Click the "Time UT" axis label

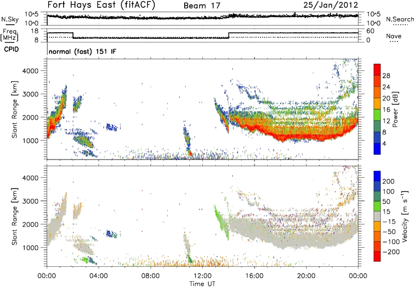click(202, 283)
